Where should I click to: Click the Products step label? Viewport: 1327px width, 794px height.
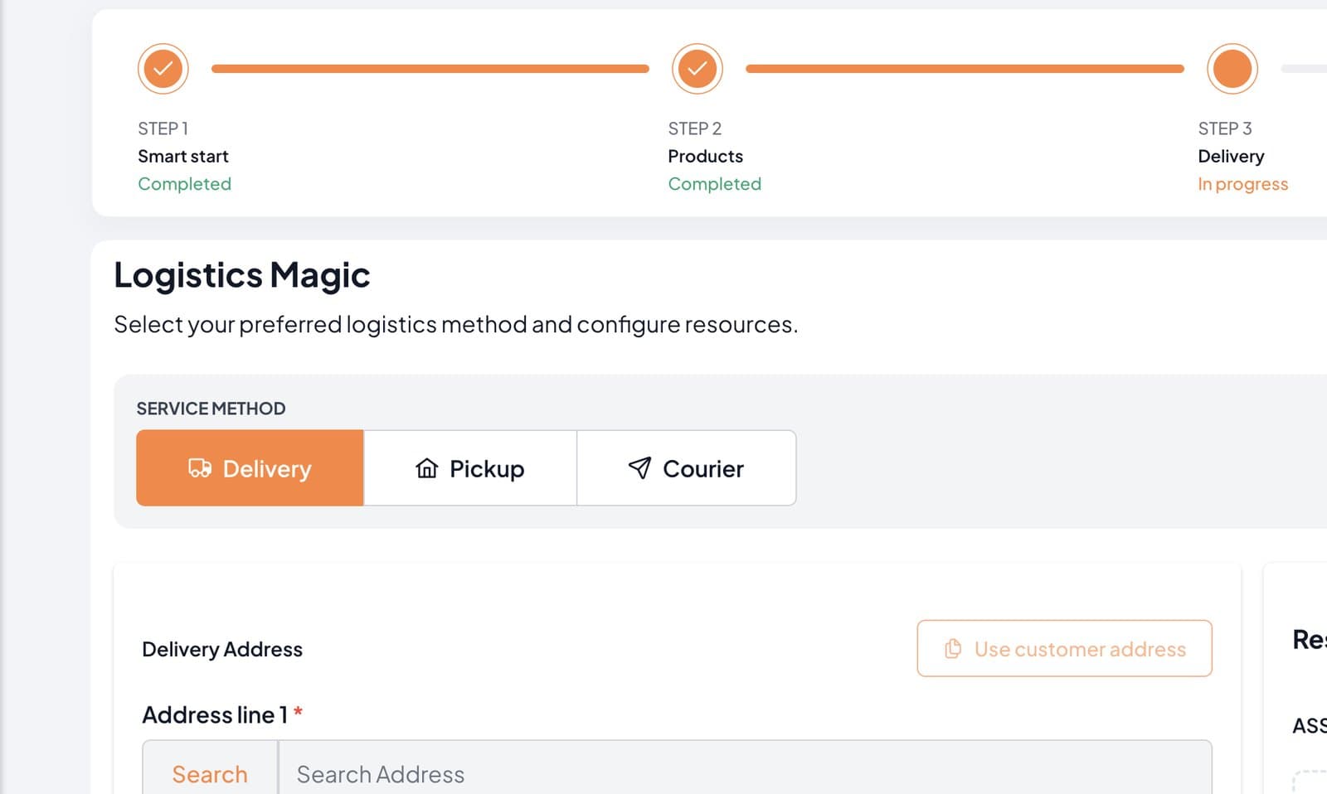706,156
